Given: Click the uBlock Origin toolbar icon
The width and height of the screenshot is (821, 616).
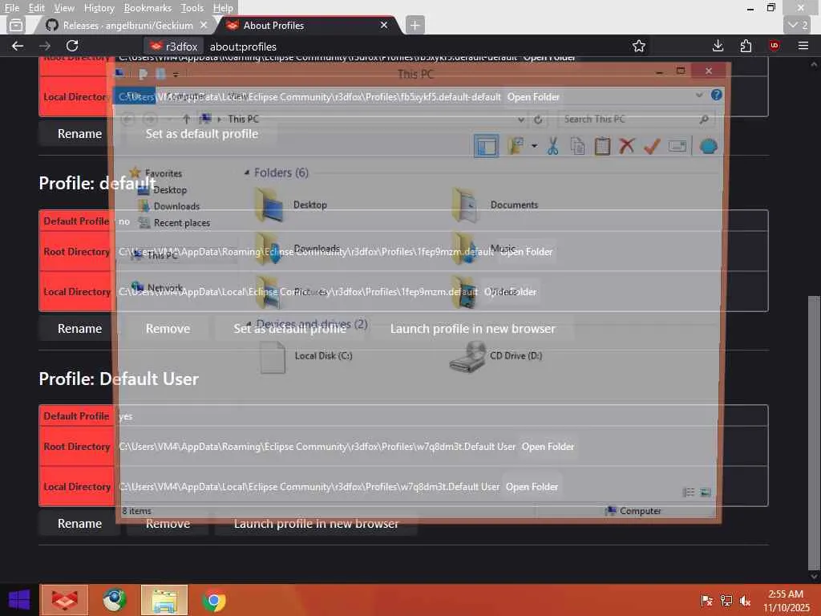Looking at the screenshot, I should pos(774,46).
